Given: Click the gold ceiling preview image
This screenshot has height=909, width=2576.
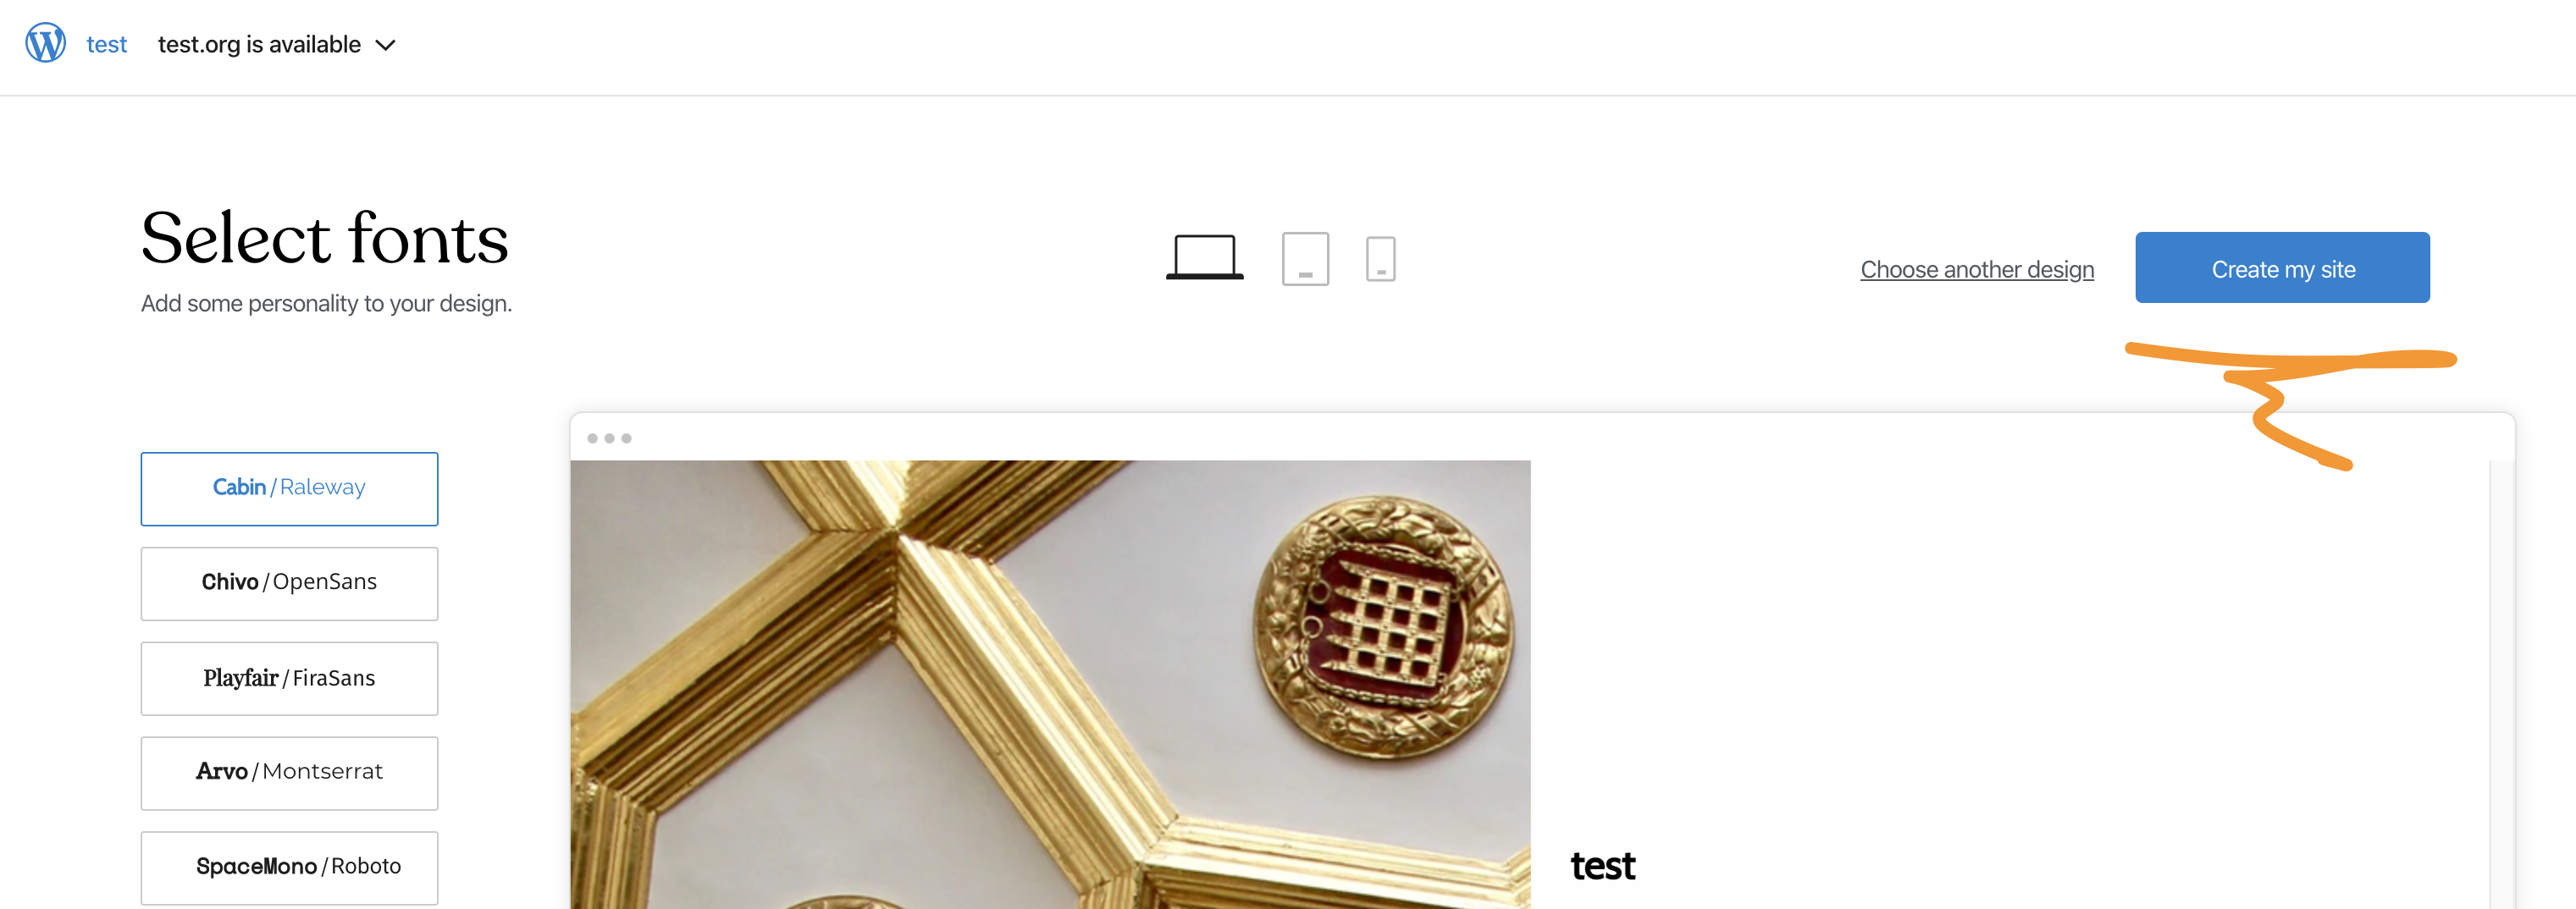Looking at the screenshot, I should [x=1050, y=684].
